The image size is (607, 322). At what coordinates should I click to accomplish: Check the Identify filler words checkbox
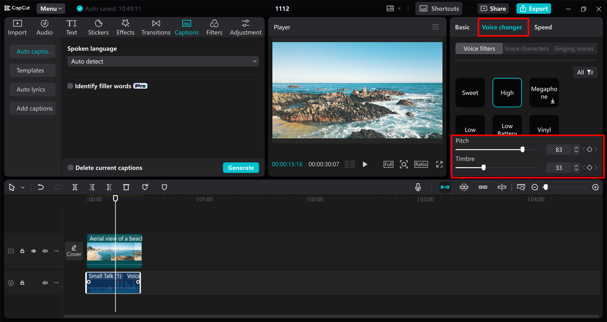pos(70,86)
